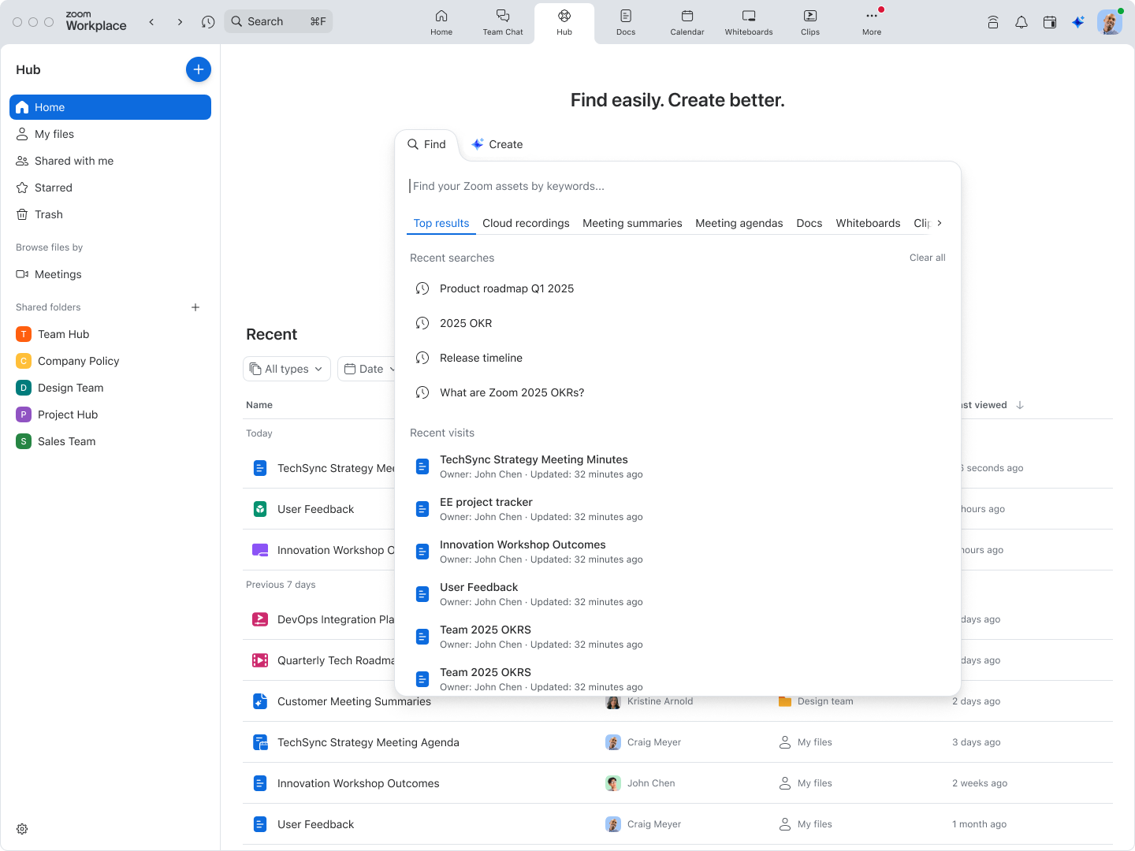Image resolution: width=1135 pixels, height=851 pixels.
Task: Open the Team Chat from top navigation
Action: coord(503,22)
